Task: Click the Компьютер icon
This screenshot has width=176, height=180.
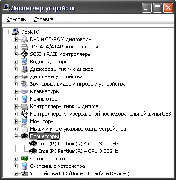Action: point(24,99)
